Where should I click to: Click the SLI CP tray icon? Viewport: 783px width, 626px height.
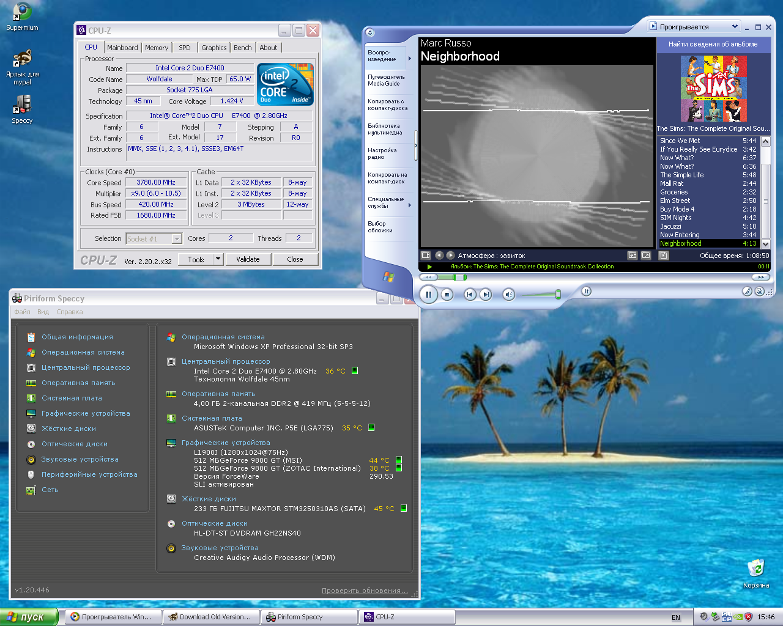pos(727,617)
